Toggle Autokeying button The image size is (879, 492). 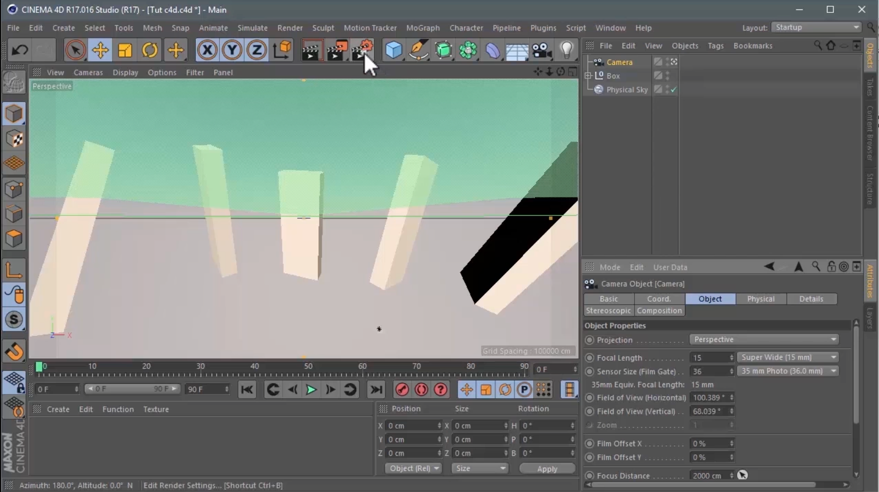pos(421,389)
